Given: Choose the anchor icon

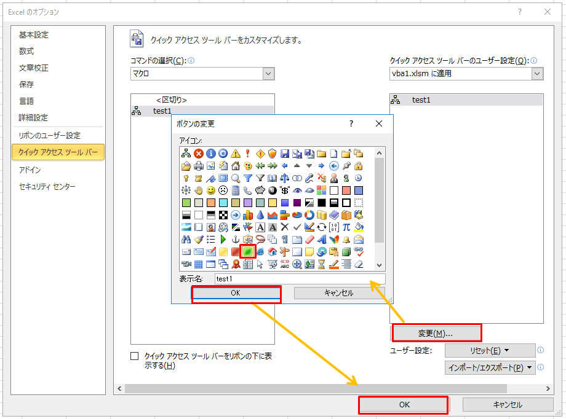Looking at the screenshot, I should tap(236, 240).
